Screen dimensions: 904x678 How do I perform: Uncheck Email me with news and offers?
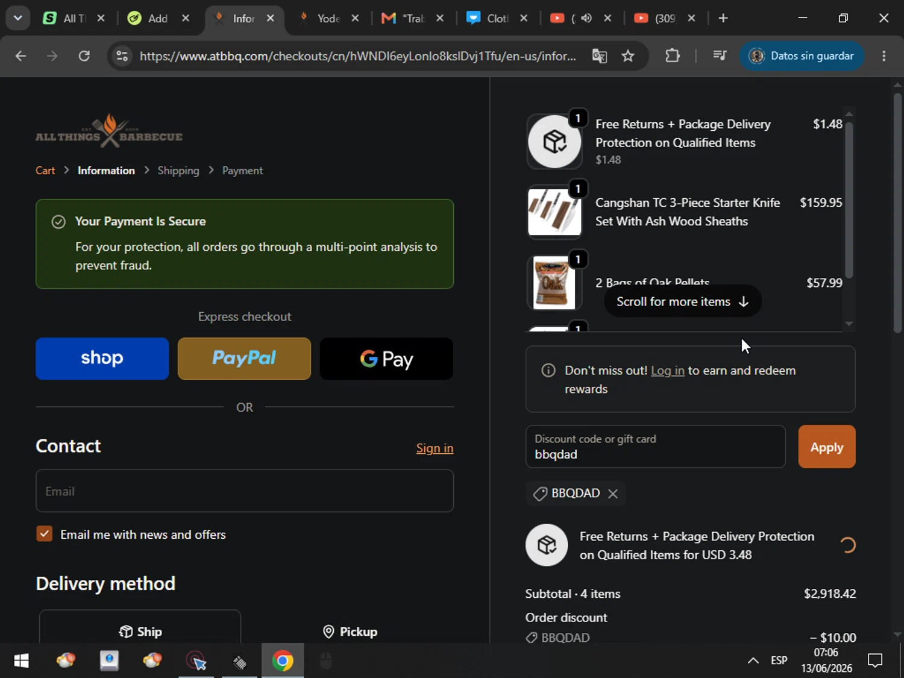44,534
